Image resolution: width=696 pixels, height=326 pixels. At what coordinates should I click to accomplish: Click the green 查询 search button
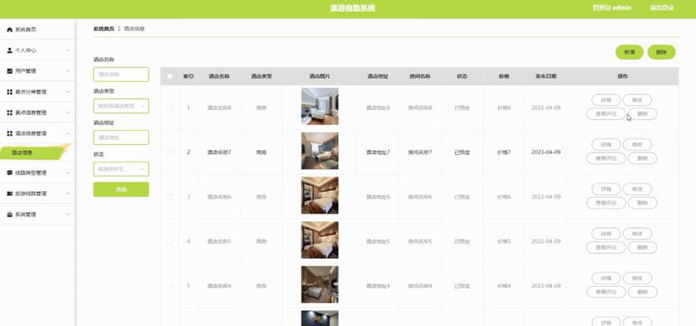[x=121, y=189]
